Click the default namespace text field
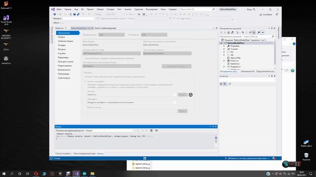316x177 pixels. [x=167, y=45]
